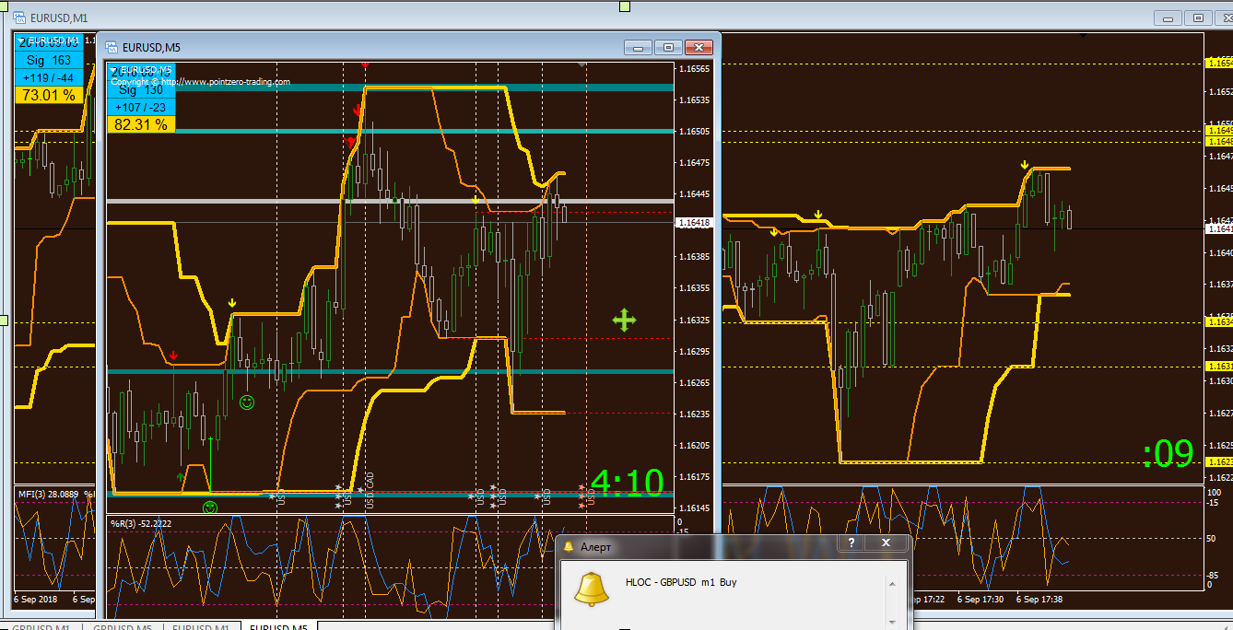1233x630 pixels.
Task: Expand the EURUSD,M1 chart triangle menu
Action: [x=20, y=41]
